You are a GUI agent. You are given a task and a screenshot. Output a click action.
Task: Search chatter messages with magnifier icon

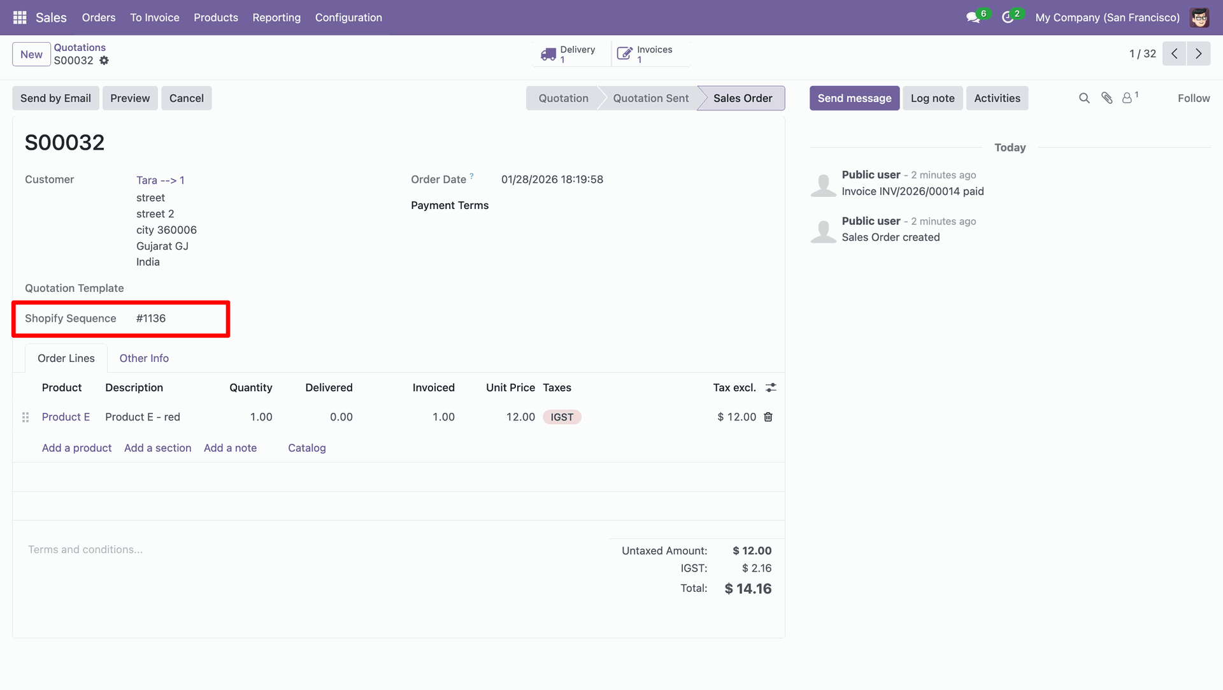(x=1084, y=98)
